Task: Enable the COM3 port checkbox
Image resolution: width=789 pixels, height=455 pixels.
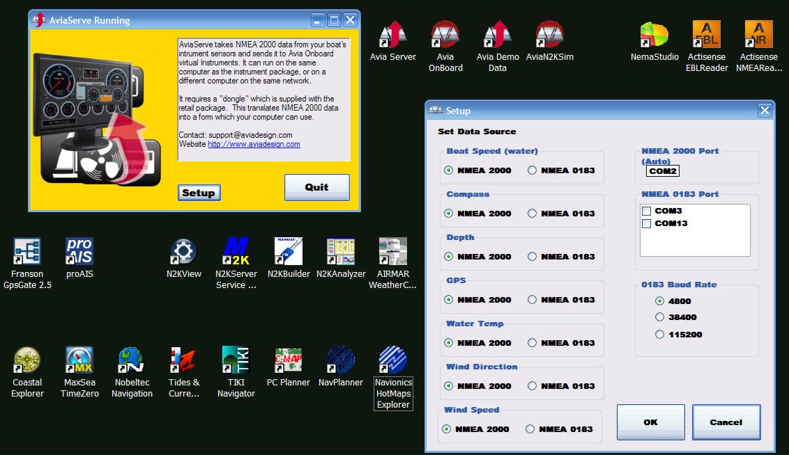Action: pyautogui.click(x=647, y=211)
